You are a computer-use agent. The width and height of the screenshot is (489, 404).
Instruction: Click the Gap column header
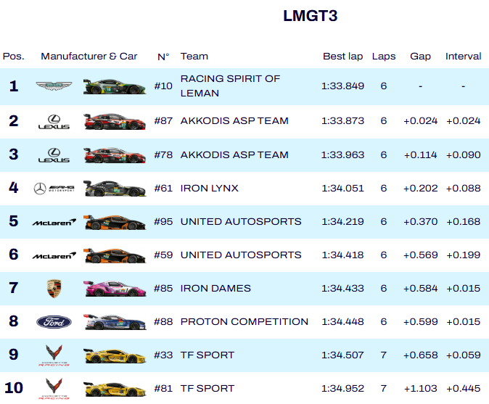[420, 56]
